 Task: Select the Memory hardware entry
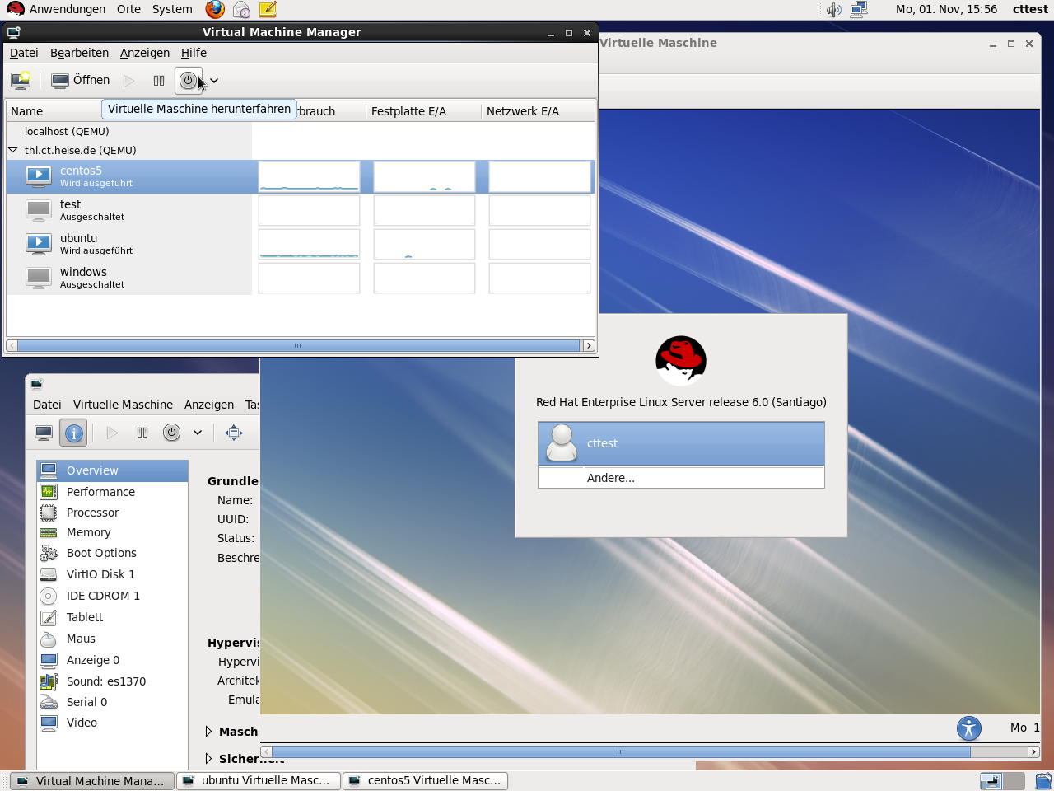click(88, 532)
